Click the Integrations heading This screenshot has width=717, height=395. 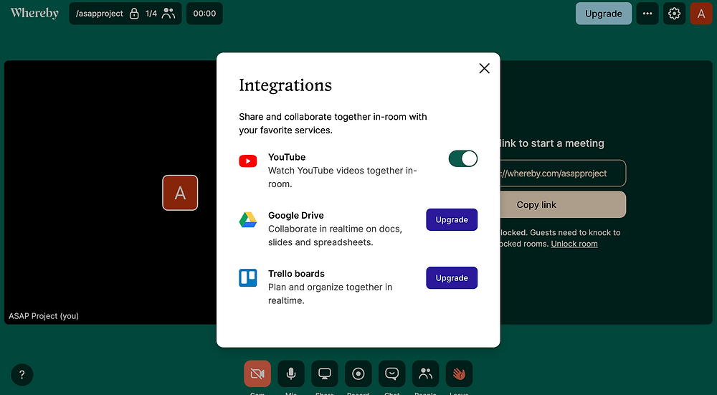pyautogui.click(x=285, y=85)
